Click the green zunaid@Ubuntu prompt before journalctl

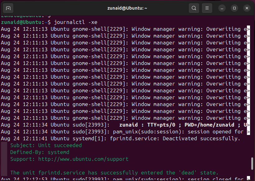point(21,22)
